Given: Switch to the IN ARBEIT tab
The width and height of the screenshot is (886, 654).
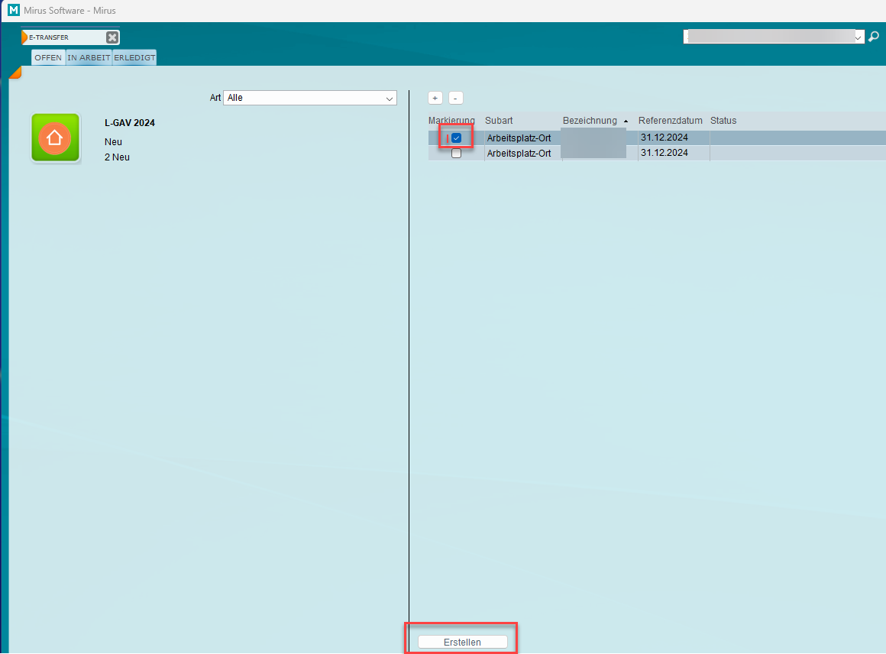Looking at the screenshot, I should (x=89, y=58).
